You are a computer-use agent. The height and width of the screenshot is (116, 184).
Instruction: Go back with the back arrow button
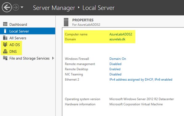tap(7, 7)
